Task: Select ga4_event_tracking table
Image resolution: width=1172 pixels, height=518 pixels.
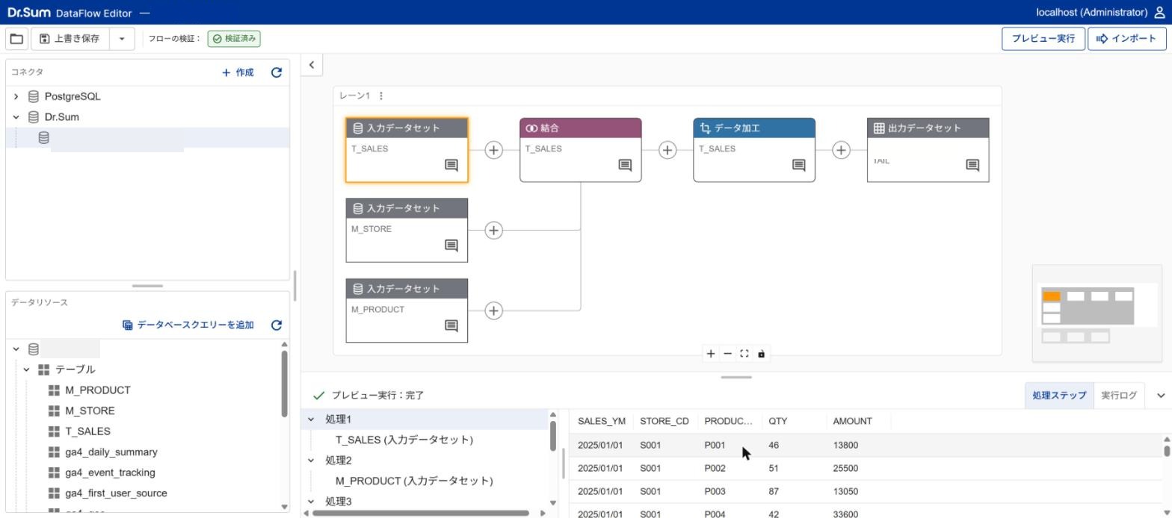Action: tap(110, 472)
